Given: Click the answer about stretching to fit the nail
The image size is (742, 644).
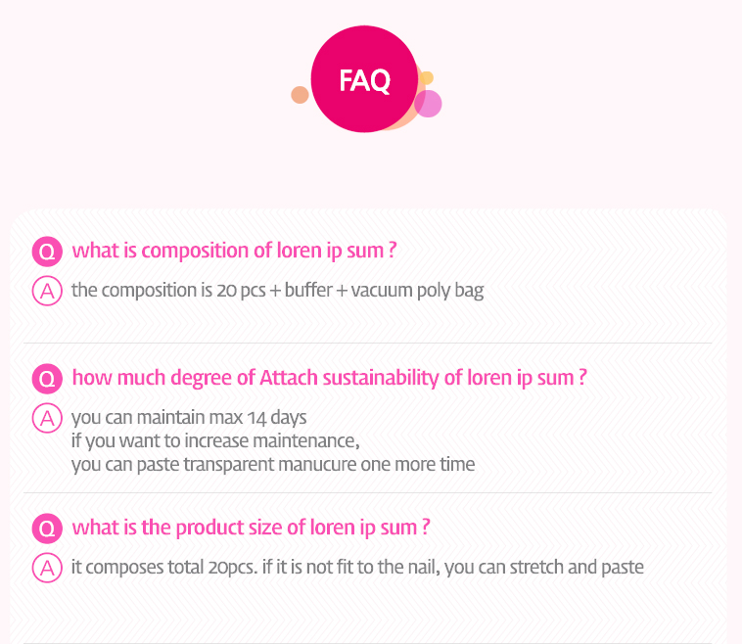Looking at the screenshot, I should point(357,568).
